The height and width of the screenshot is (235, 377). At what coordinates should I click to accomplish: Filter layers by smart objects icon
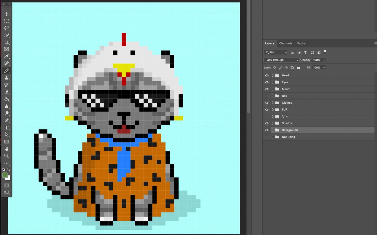tap(319, 52)
